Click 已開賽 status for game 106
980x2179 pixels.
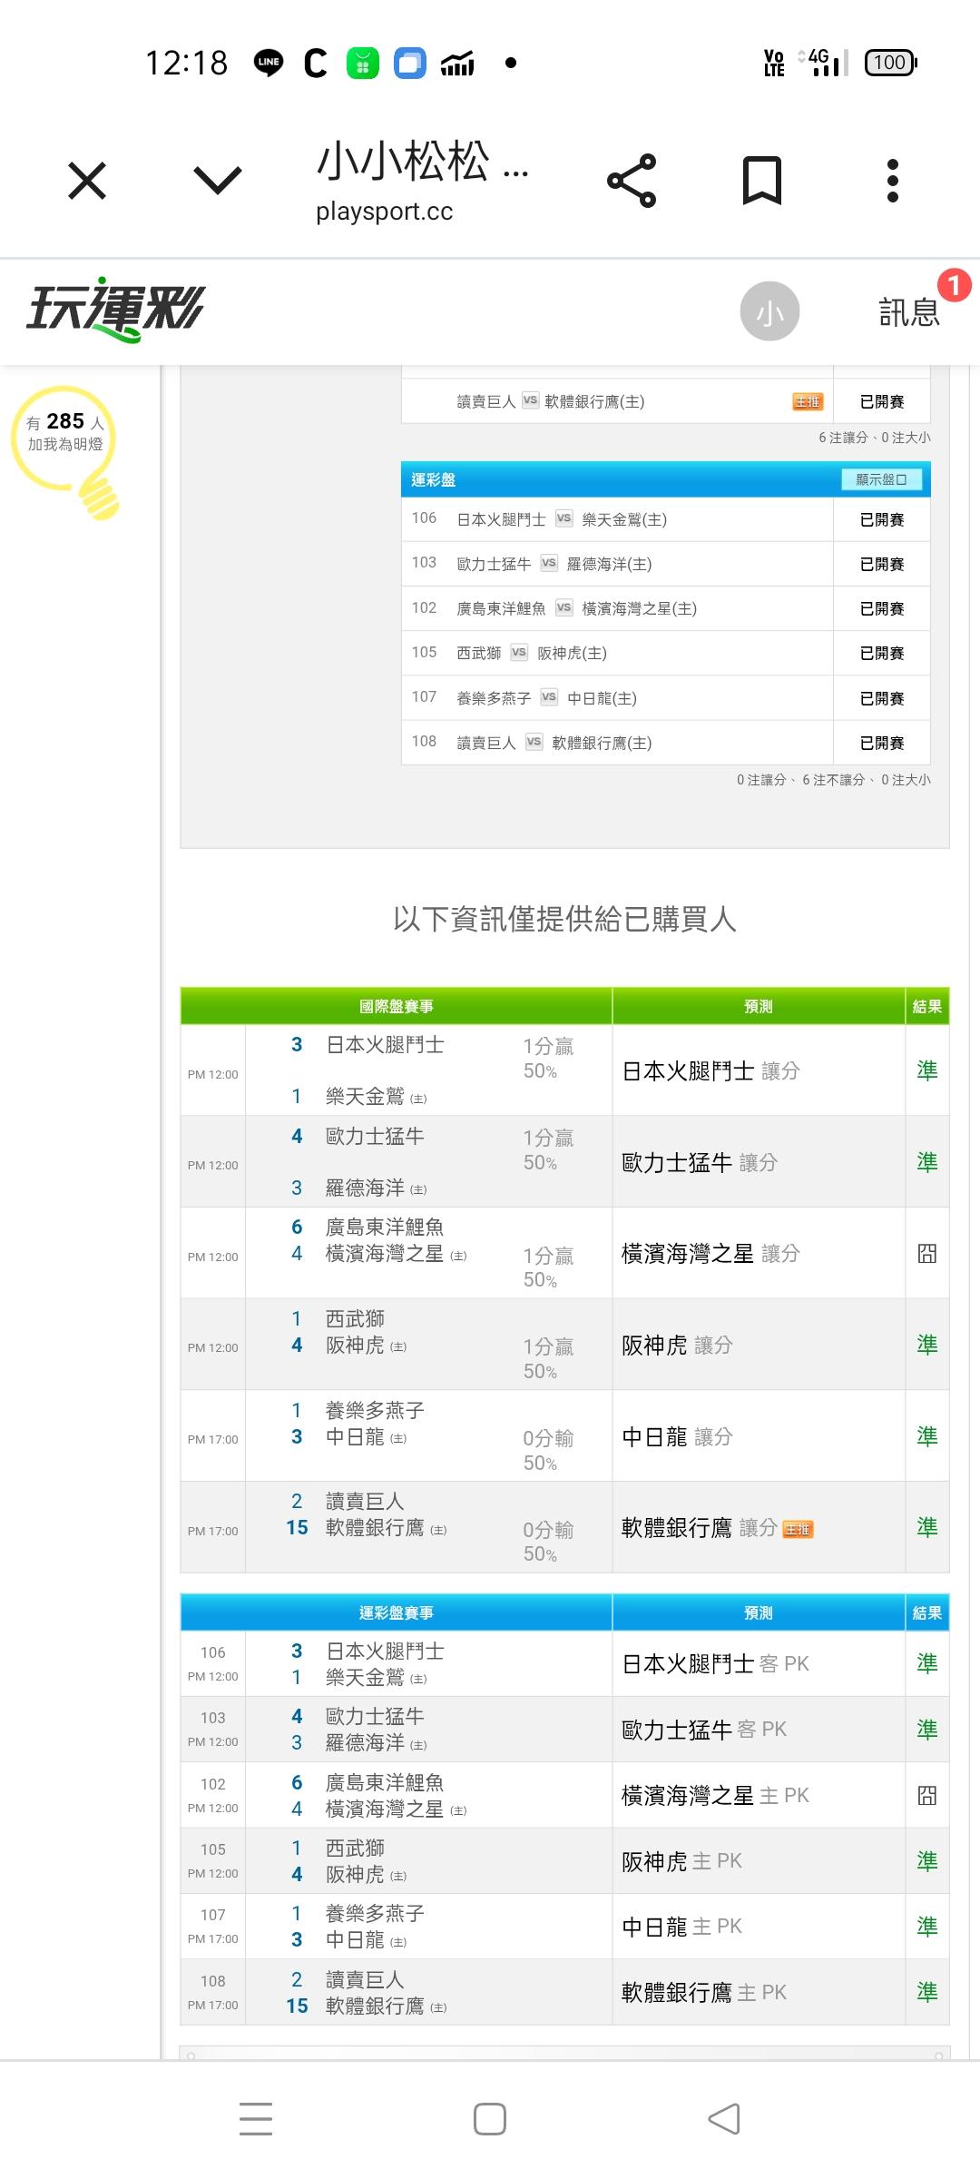(882, 519)
